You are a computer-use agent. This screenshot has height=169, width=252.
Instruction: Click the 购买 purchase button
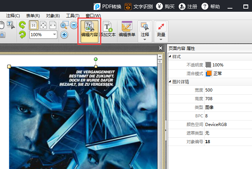(x=165, y=7)
